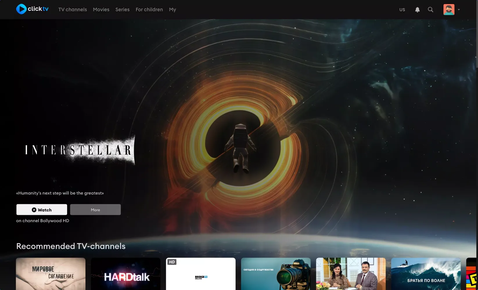Open the Bollywood HD channel link
The width and height of the screenshot is (478, 290).
click(x=55, y=221)
